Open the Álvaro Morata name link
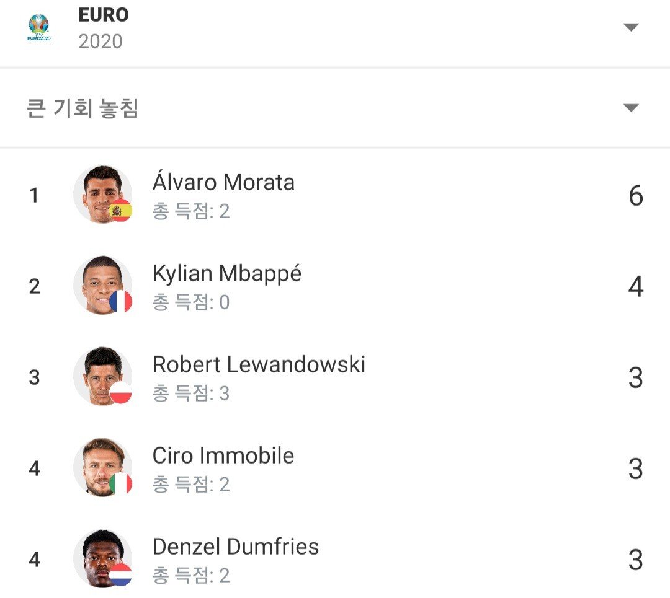670x598 pixels. coord(223,183)
